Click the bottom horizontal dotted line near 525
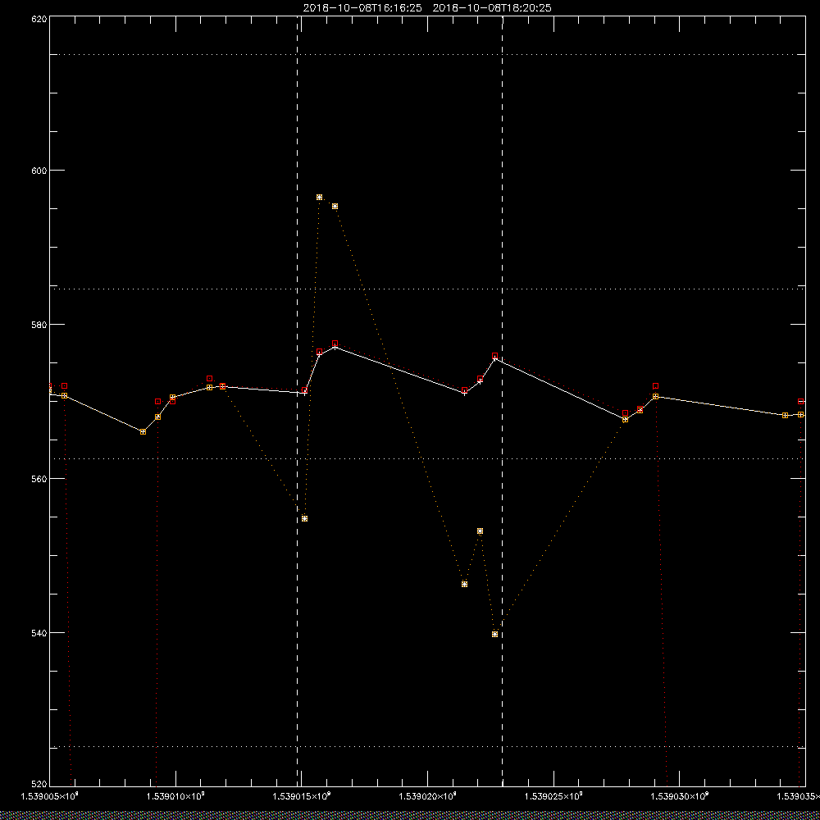The height and width of the screenshot is (820, 820). coord(427,747)
